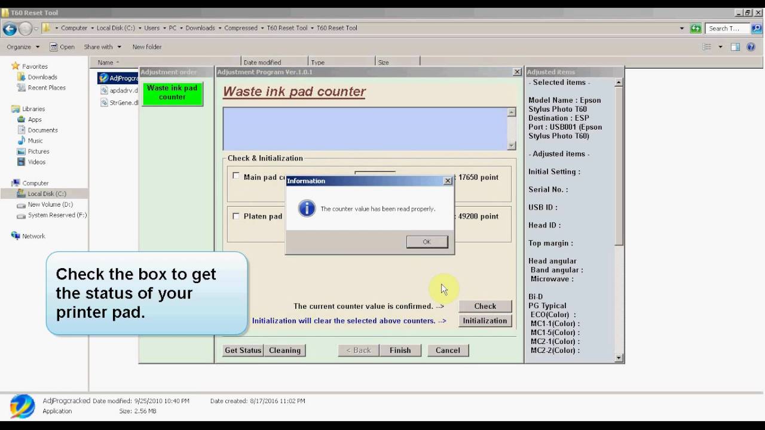Viewport: 765px width, 430px height.
Task: Click the green refresh icon
Action: 695,28
